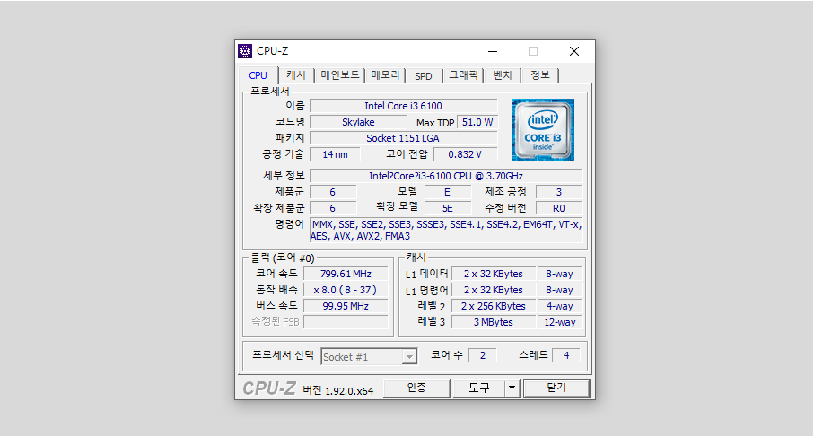Click the 도구 button

tap(478, 388)
